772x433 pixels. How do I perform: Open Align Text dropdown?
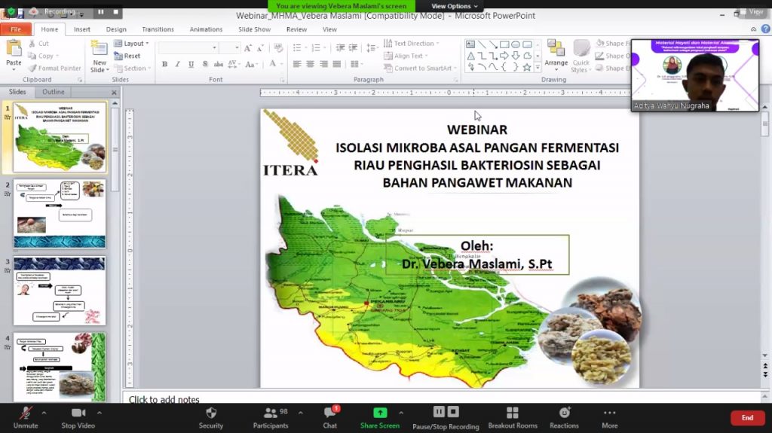pyautogui.click(x=406, y=56)
